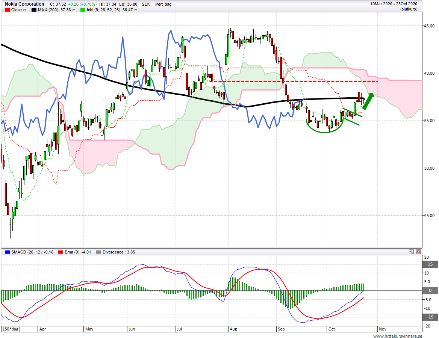The width and height of the screenshot is (439, 338).
Task: Open the Close series dropdown arrow
Action: point(25,10)
